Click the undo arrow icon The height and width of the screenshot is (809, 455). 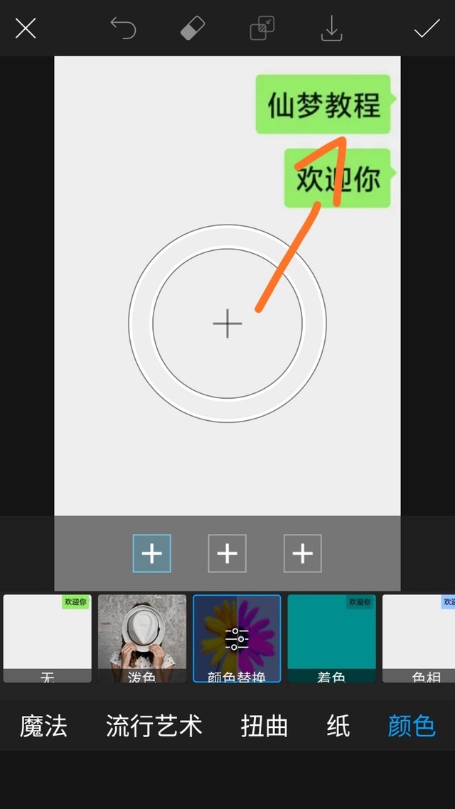123,28
